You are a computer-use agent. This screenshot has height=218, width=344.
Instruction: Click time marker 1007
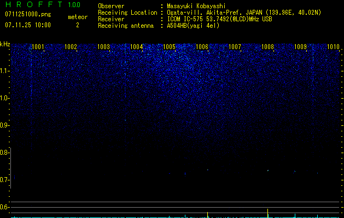pos(235,47)
